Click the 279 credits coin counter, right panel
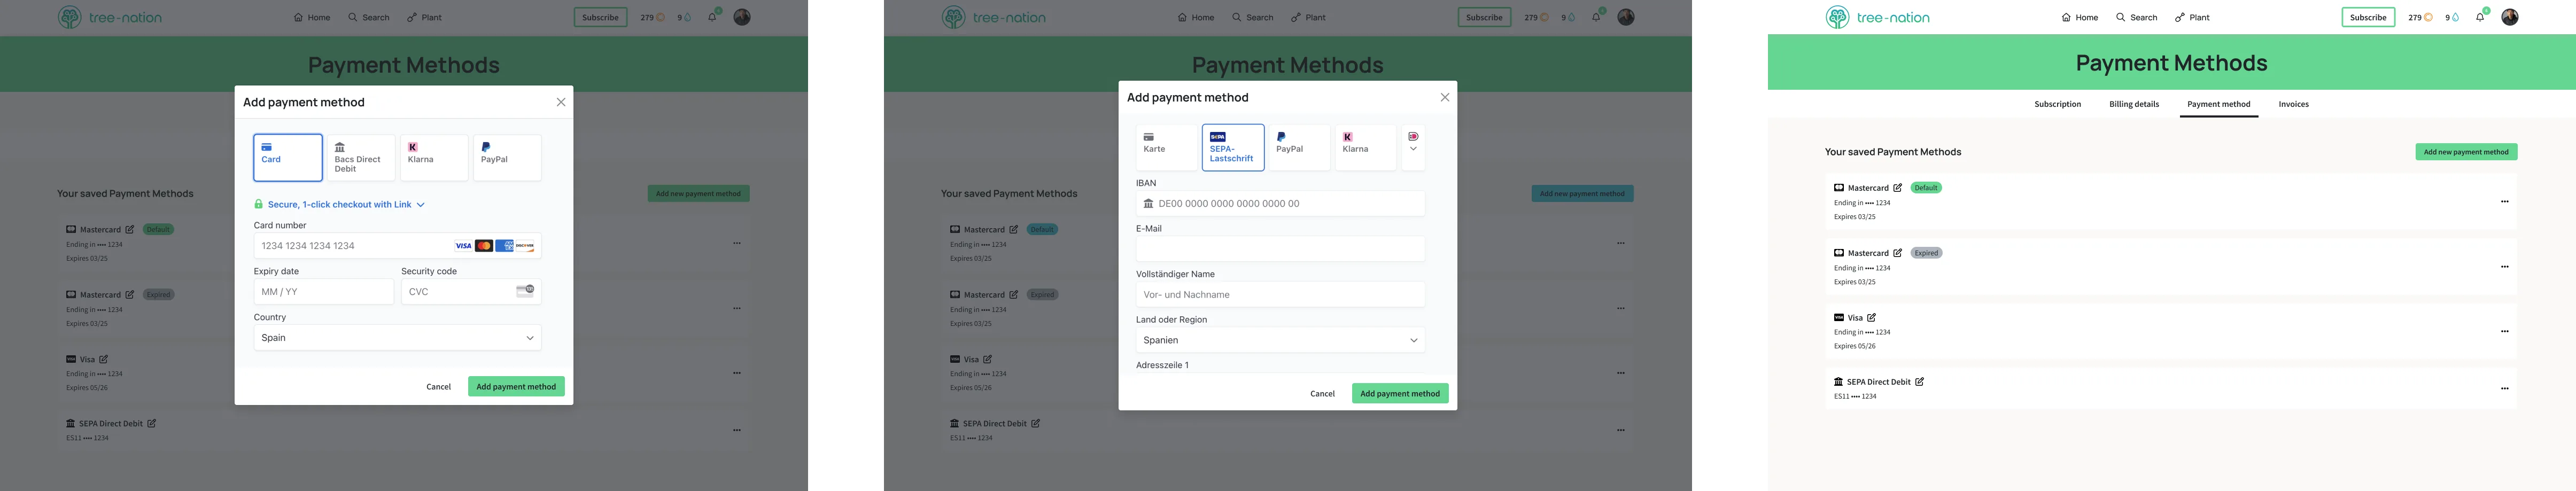The image size is (2576, 491). (x=2420, y=17)
